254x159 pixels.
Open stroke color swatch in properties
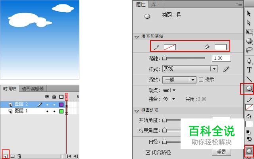tap(170, 47)
